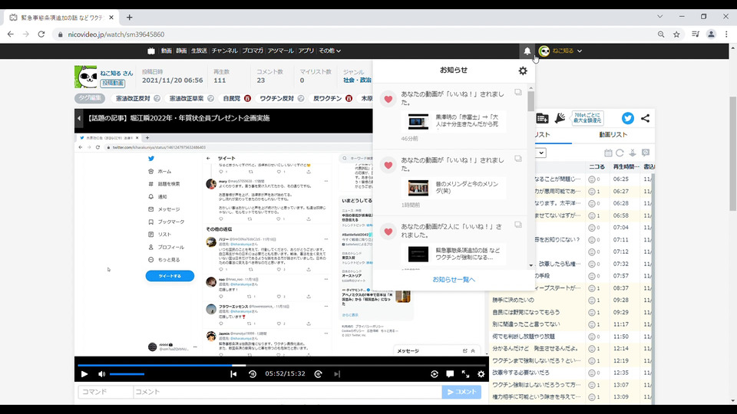Click the コメント text field
This screenshot has height=414, width=737.
[288, 392]
